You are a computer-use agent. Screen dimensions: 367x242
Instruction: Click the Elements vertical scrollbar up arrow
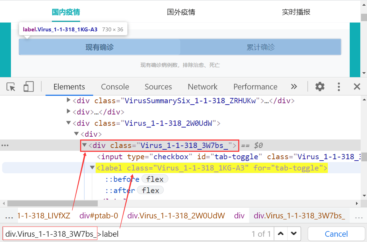(x=364, y=100)
